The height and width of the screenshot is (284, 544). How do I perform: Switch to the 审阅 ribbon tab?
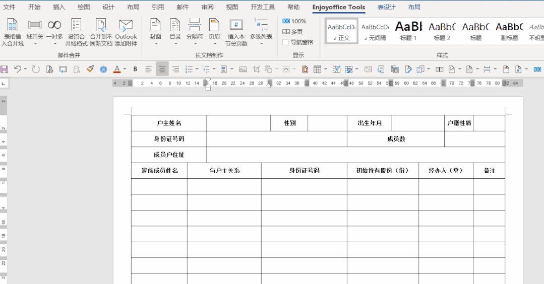[x=208, y=7]
